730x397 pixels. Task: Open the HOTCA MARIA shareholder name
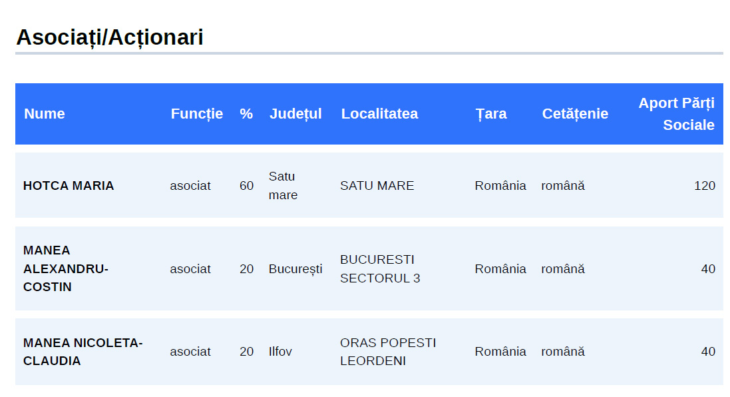tap(69, 186)
